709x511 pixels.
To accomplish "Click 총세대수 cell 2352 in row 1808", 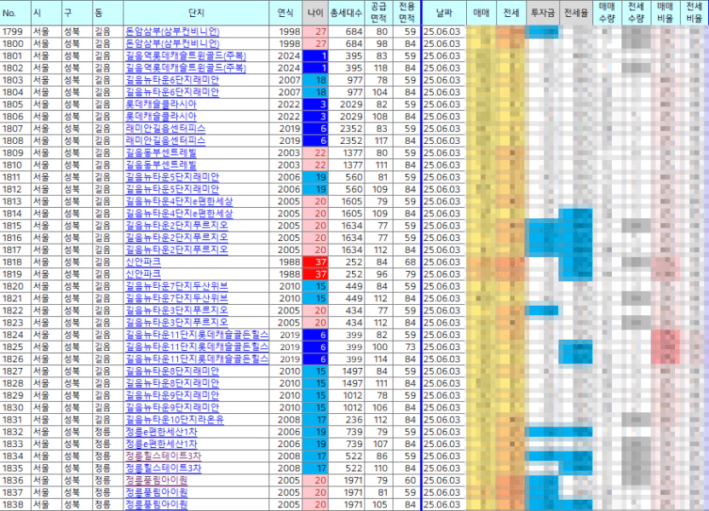I will [x=346, y=141].
